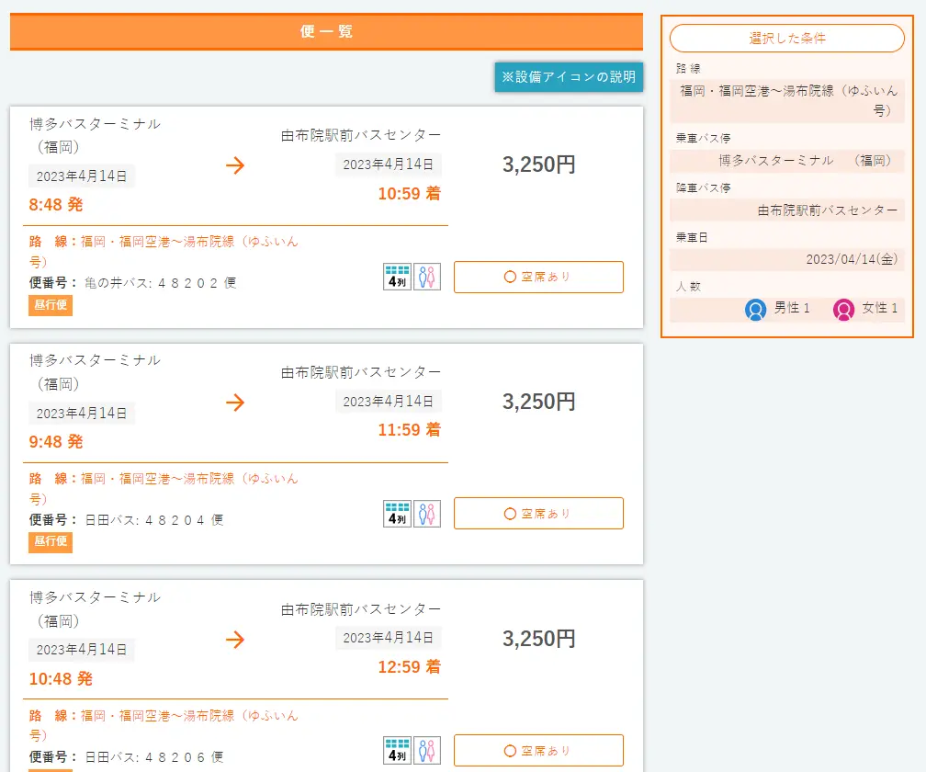The image size is (926, 772).
Task: Click the male/female facility icon on the 10:48 departure
Action: (x=425, y=750)
